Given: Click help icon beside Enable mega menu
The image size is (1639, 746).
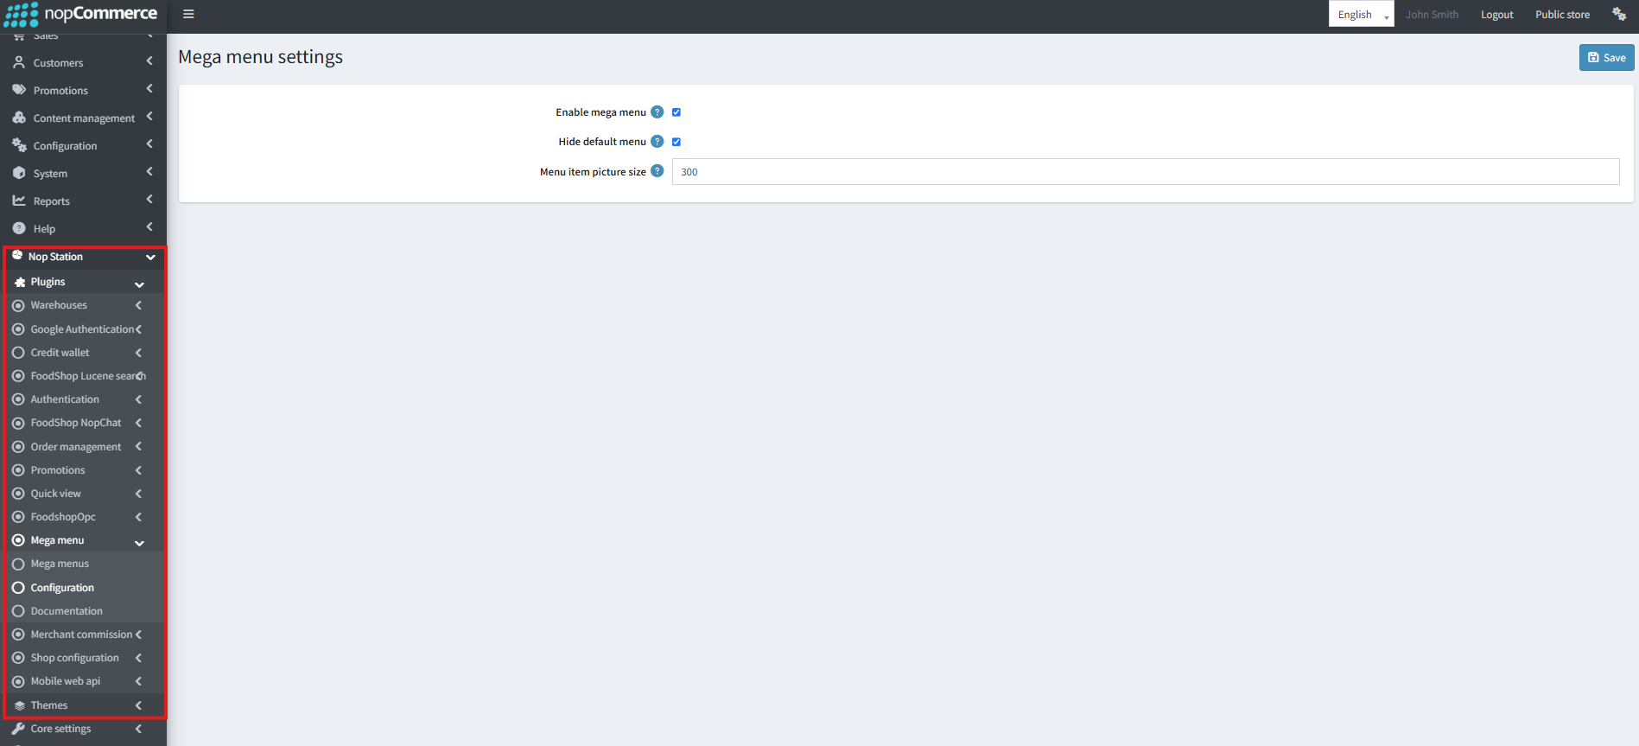Looking at the screenshot, I should pyautogui.click(x=657, y=112).
